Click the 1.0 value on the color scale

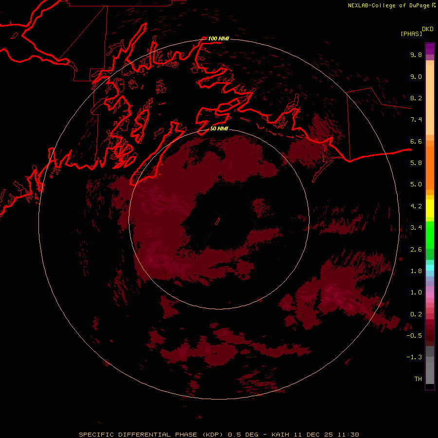pos(416,292)
